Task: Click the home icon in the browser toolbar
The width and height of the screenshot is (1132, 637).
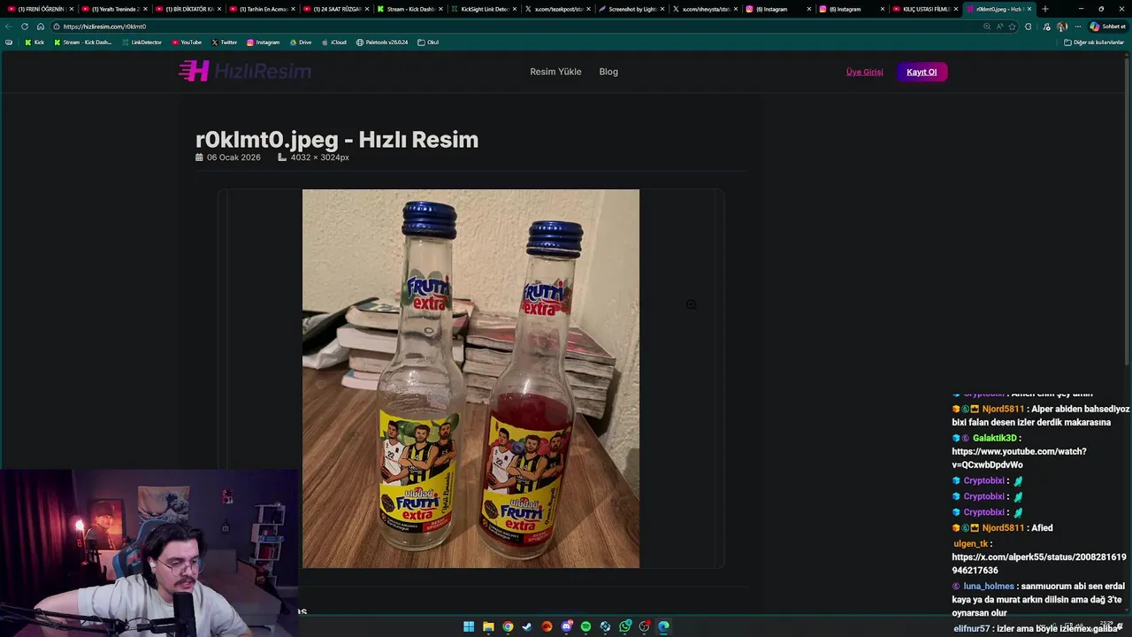Action: pos(40,27)
